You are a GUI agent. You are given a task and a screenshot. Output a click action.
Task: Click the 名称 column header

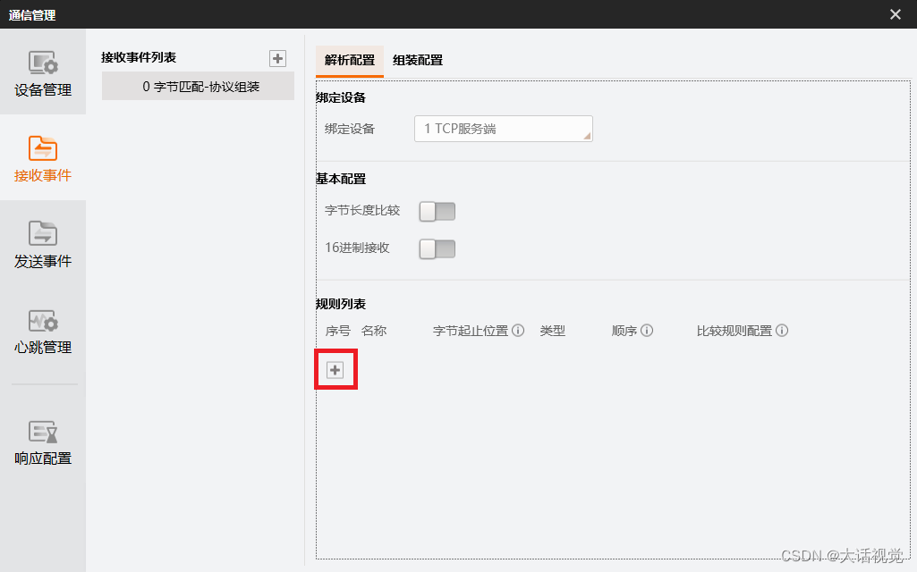[x=374, y=331]
